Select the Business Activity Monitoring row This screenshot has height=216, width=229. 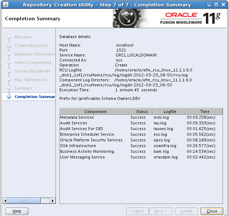[x=141, y=151]
